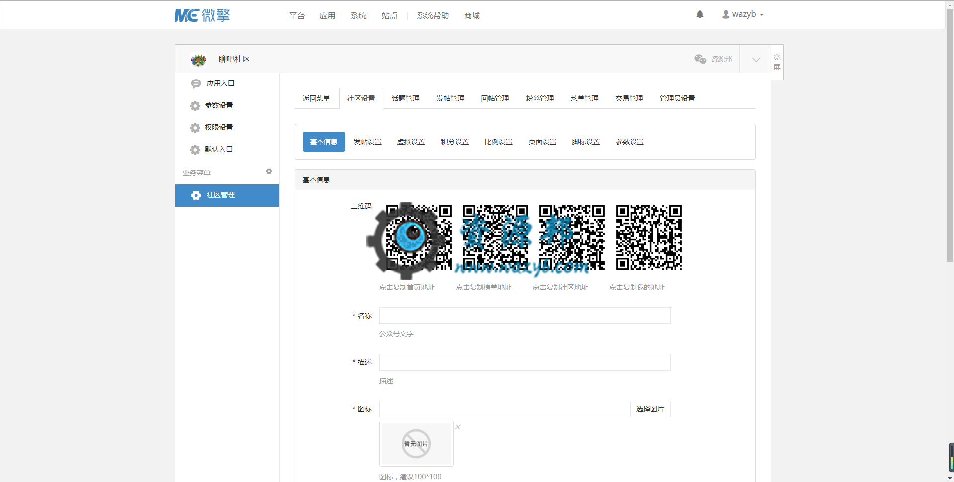Expand the chevron next to 资源邦

click(756, 59)
